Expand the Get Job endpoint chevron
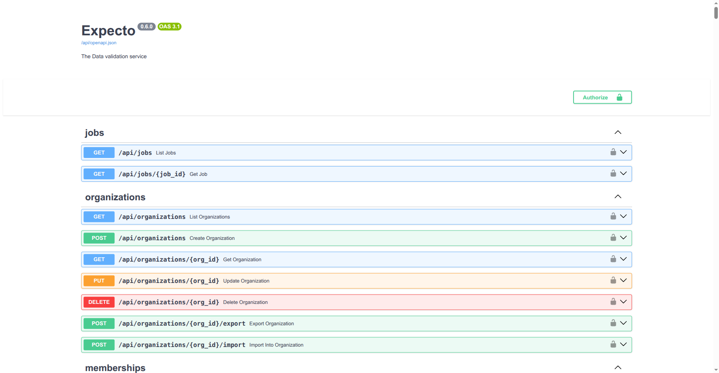 coord(623,173)
